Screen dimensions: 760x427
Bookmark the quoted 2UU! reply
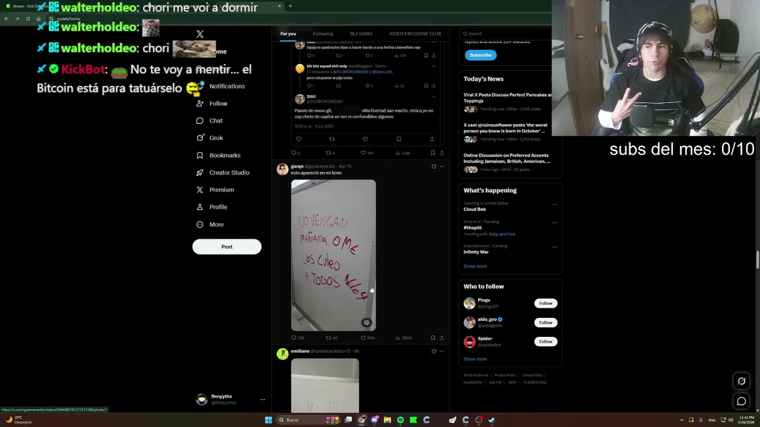click(x=398, y=139)
